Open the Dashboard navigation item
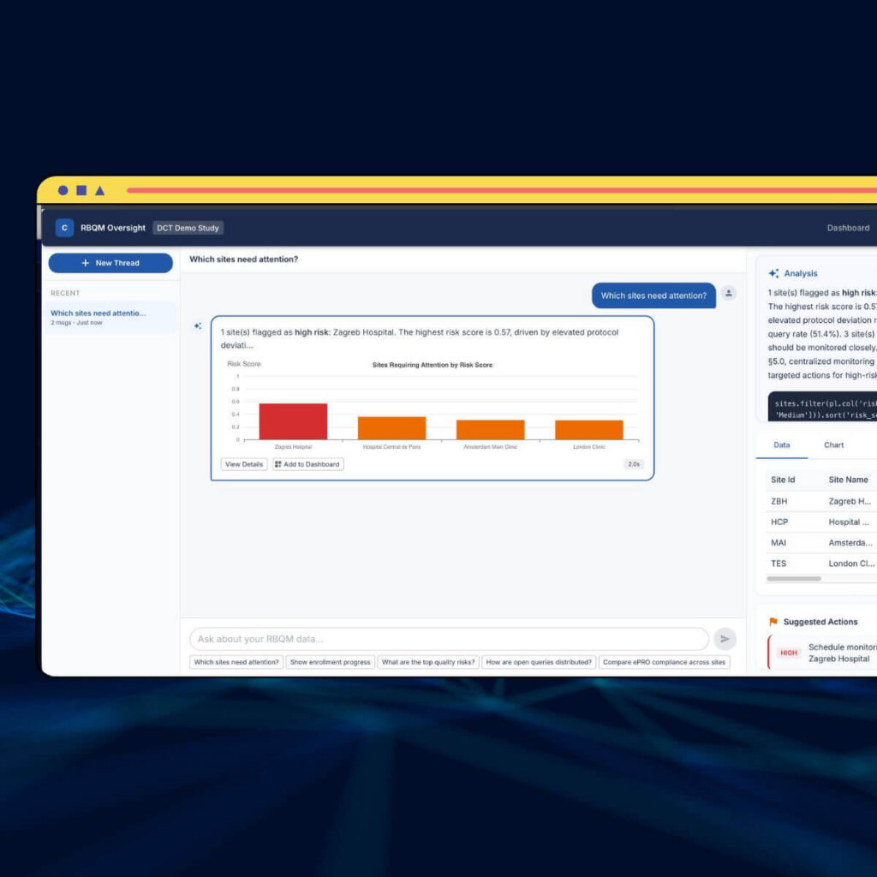Image resolution: width=877 pixels, height=877 pixels. [847, 228]
